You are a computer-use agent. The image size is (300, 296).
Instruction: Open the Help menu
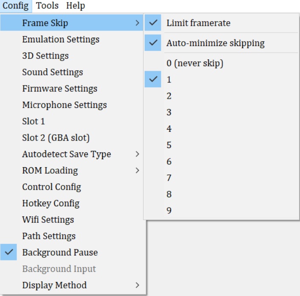coord(76,6)
